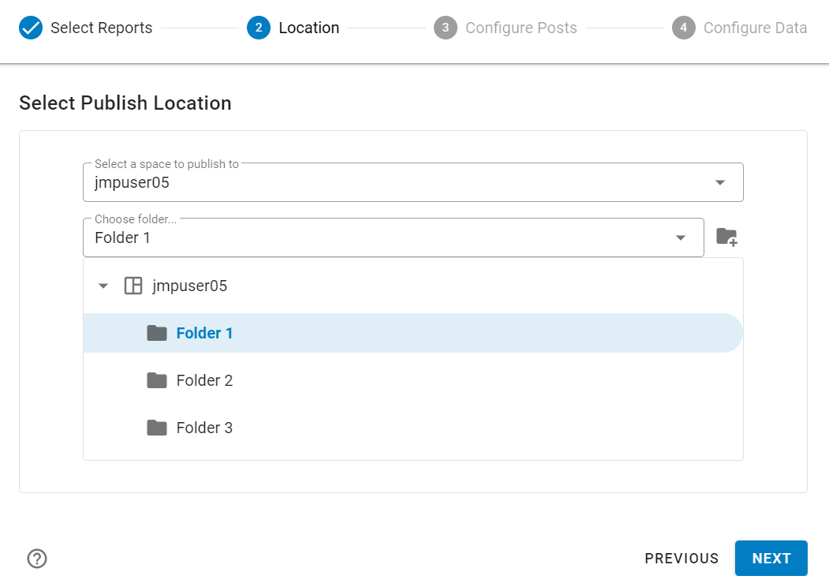Click the step 3 Configure Posts circle

pos(445,27)
